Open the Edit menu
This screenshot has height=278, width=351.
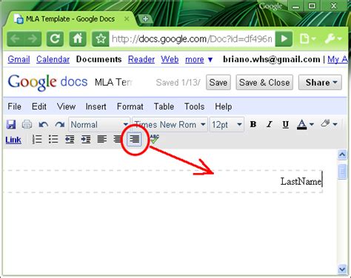click(39, 106)
